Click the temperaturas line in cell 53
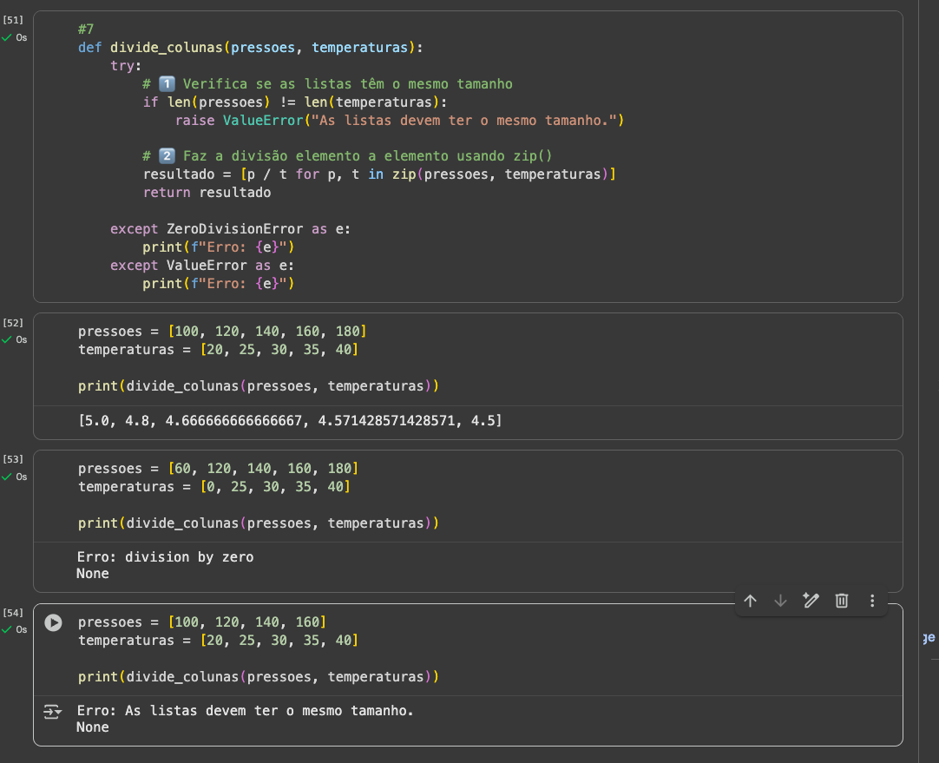The height and width of the screenshot is (763, 939). tap(213, 487)
